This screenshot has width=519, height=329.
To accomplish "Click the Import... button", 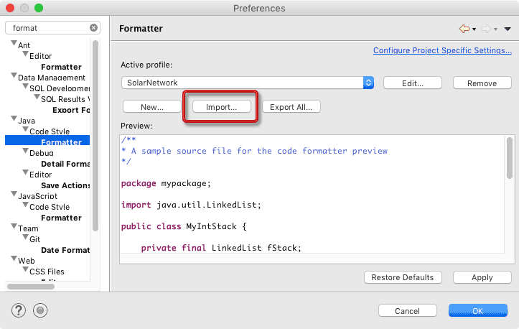I will pos(221,106).
